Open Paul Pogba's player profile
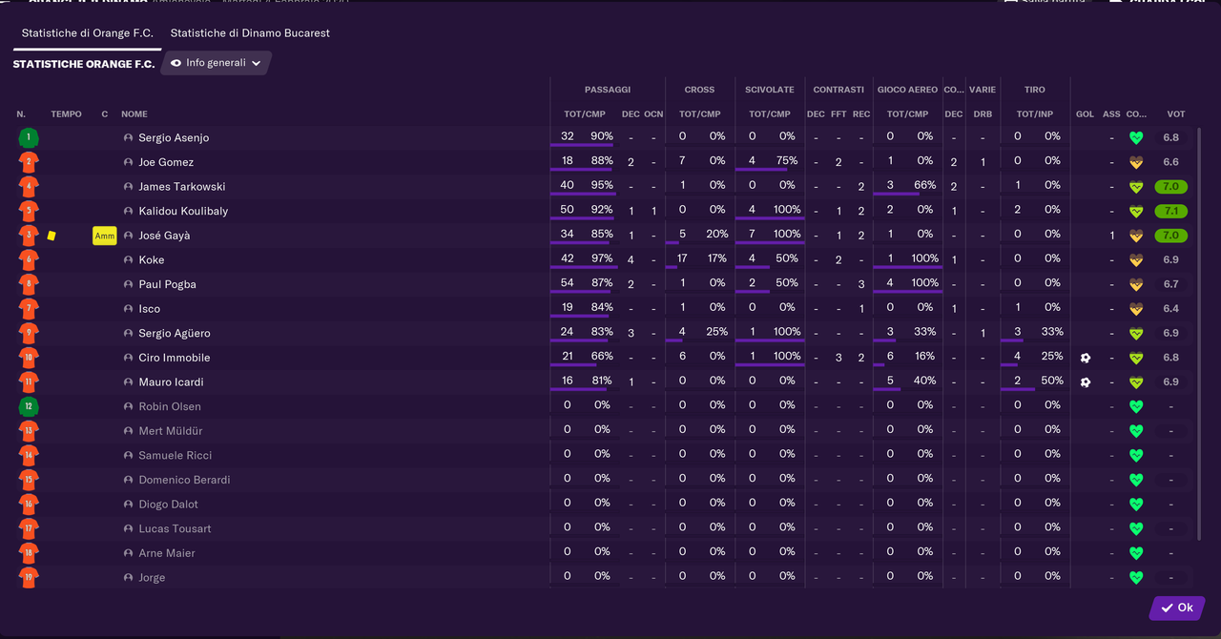Image resolution: width=1221 pixels, height=639 pixels. 168,284
